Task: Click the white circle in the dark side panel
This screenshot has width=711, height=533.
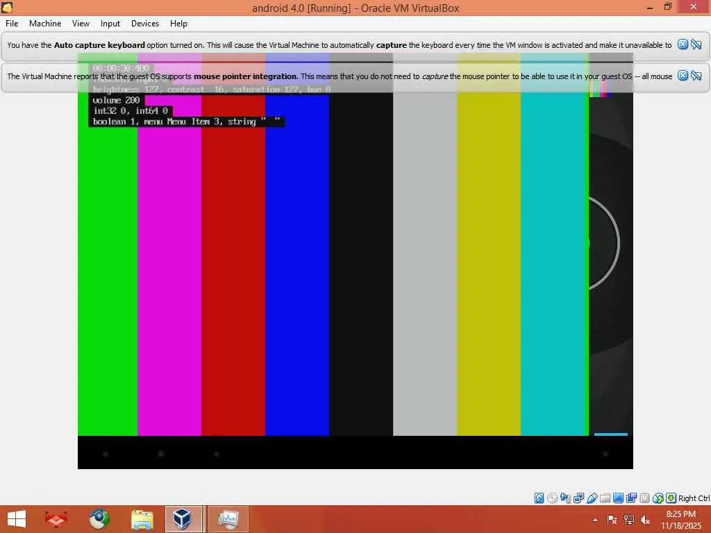Action: [x=605, y=244]
